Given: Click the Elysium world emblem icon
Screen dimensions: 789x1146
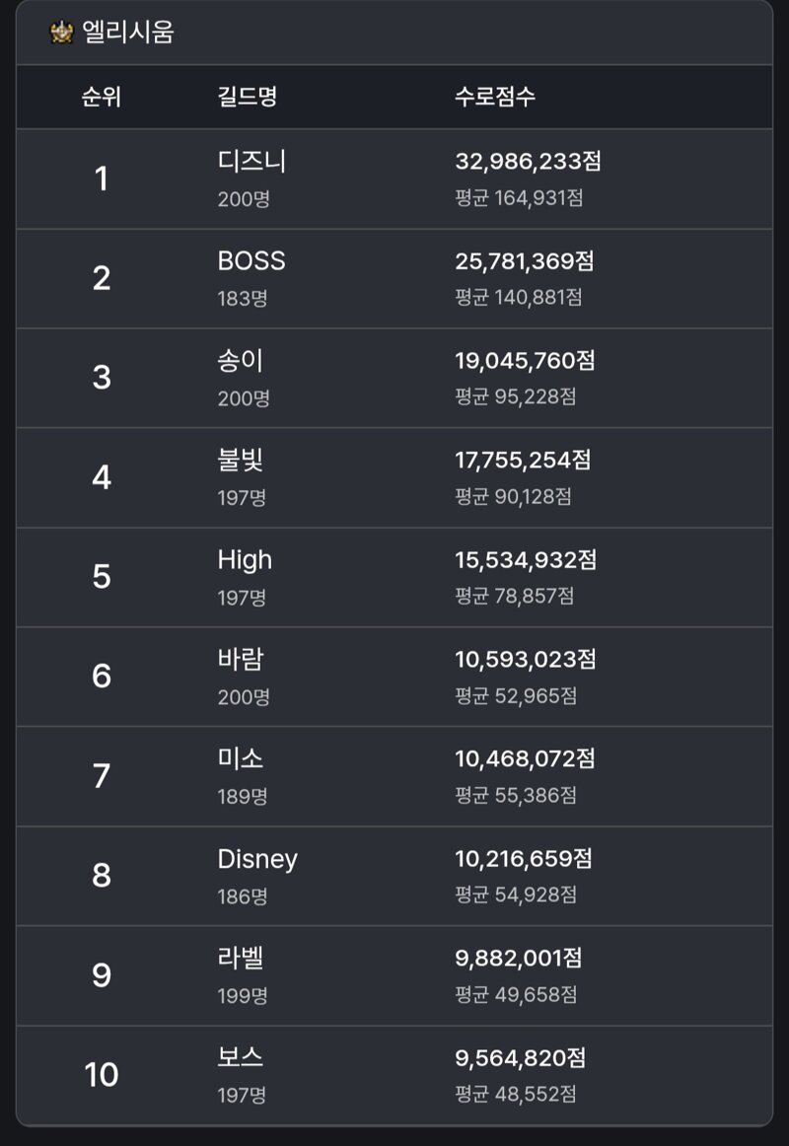Looking at the screenshot, I should (61, 33).
